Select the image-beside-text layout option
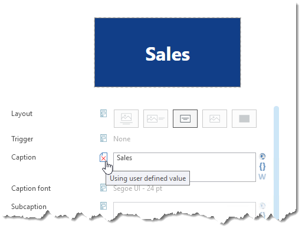 tap(156, 118)
